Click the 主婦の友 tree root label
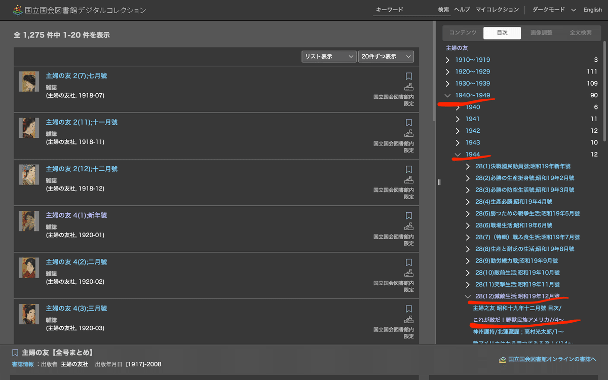Image resolution: width=608 pixels, height=380 pixels. coord(457,48)
